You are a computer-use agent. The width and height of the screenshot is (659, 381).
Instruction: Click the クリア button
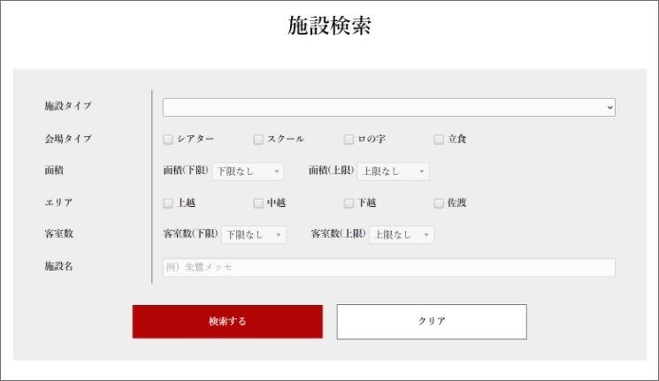(x=431, y=322)
